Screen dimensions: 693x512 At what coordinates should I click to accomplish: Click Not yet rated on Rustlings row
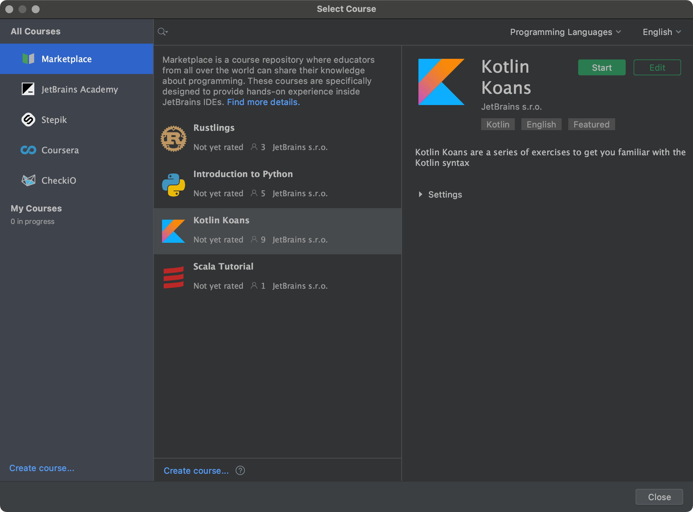[218, 147]
